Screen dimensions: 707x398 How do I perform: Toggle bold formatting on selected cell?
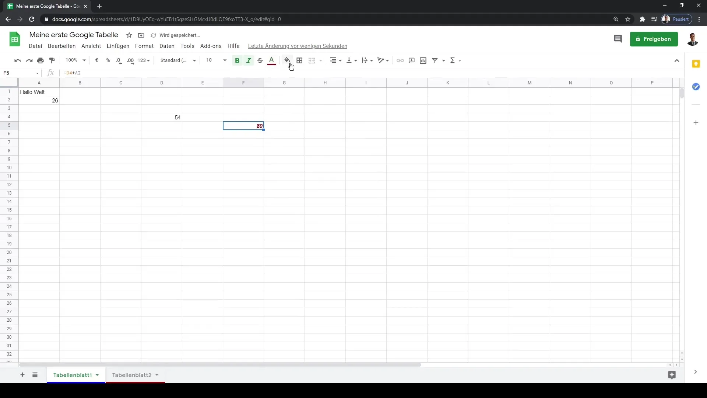[237, 60]
